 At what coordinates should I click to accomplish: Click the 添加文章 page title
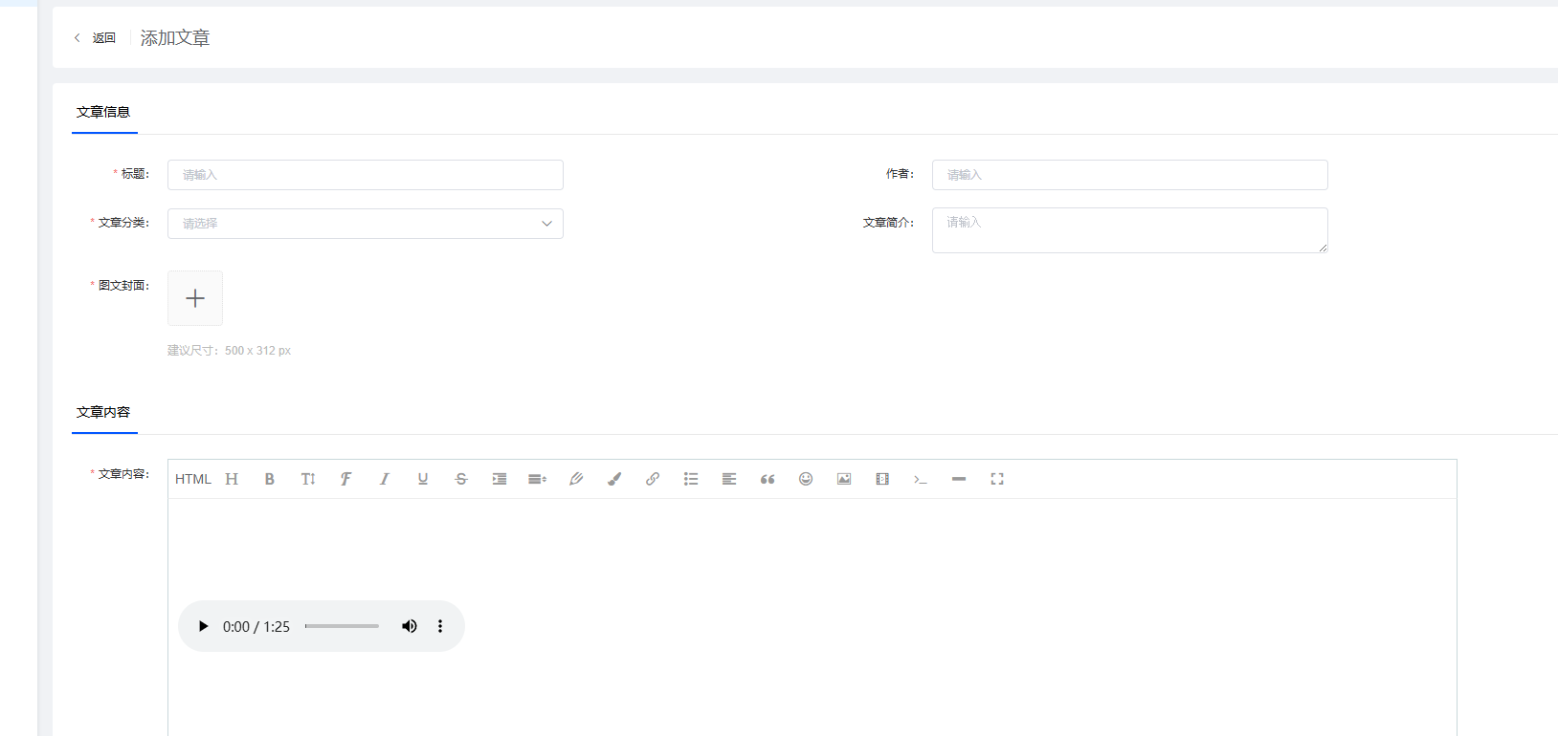click(x=175, y=38)
